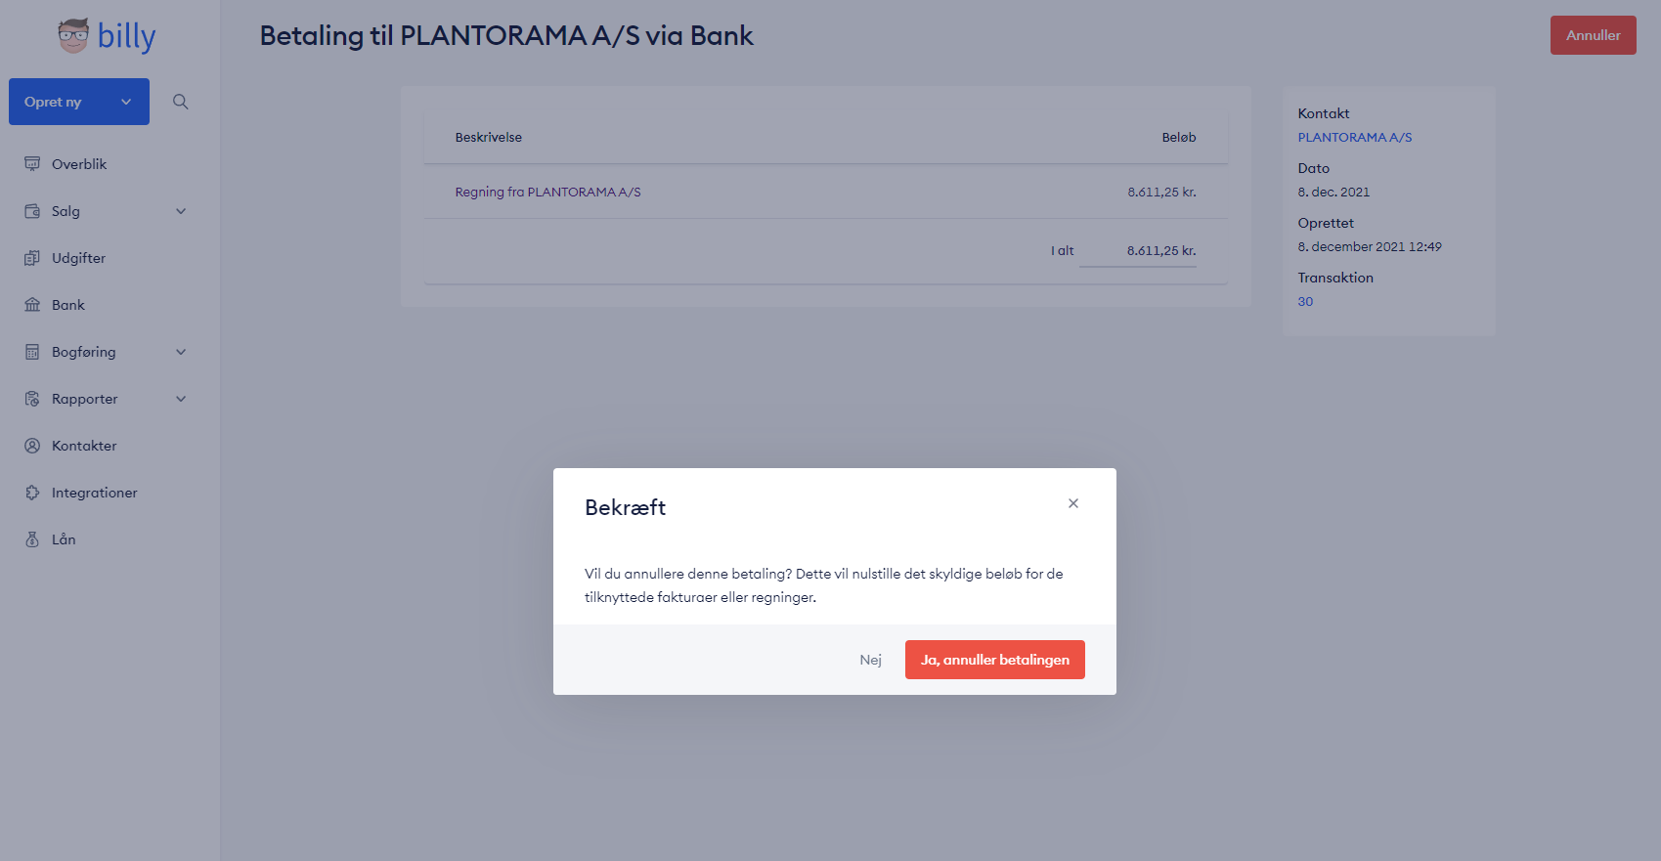The height and width of the screenshot is (861, 1661).
Task: Open the PLANTORAMA A/S contact link
Action: click(1355, 138)
